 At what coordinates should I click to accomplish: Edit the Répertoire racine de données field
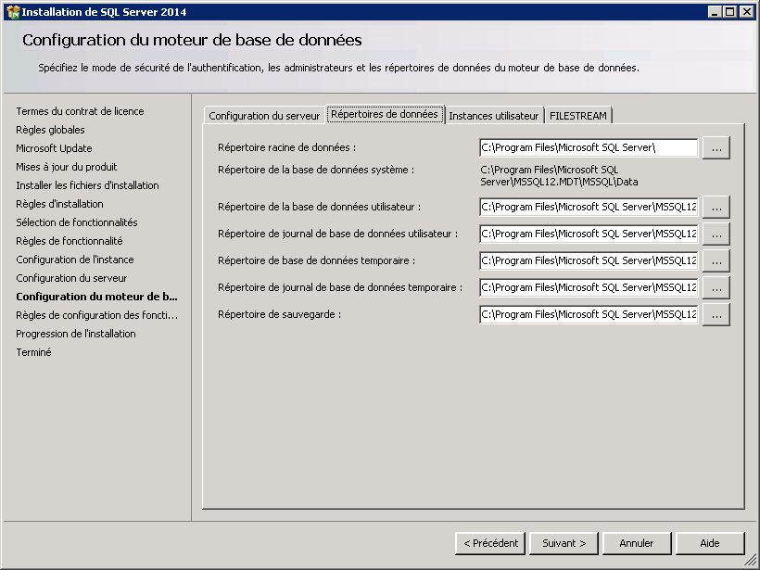coord(588,148)
